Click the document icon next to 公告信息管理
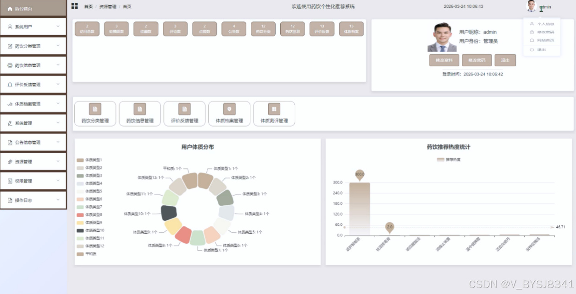This screenshot has height=294, width=576. tap(10, 142)
